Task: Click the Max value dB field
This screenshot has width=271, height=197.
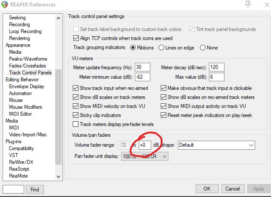Action: [217, 77]
